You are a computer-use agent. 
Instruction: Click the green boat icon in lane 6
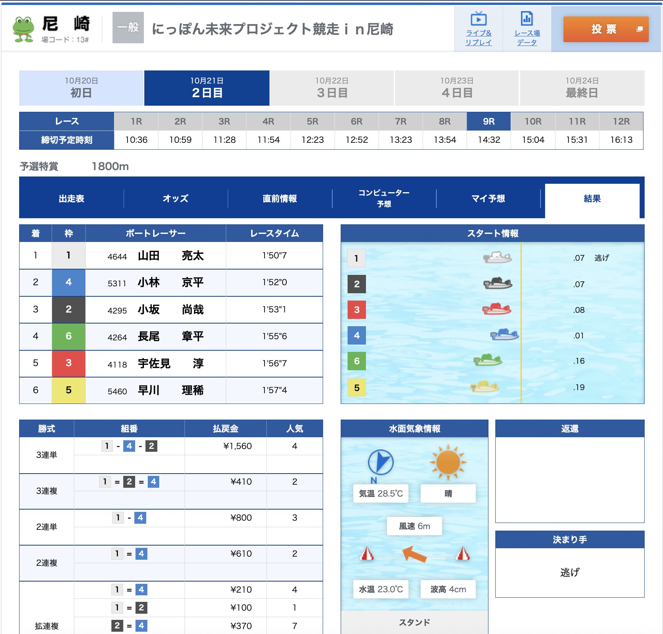(x=488, y=360)
